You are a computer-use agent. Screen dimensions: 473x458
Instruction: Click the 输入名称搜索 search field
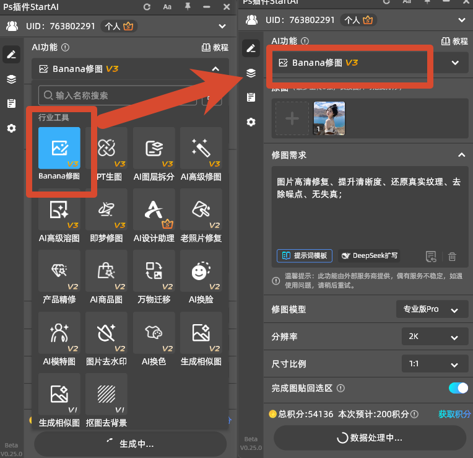click(118, 95)
